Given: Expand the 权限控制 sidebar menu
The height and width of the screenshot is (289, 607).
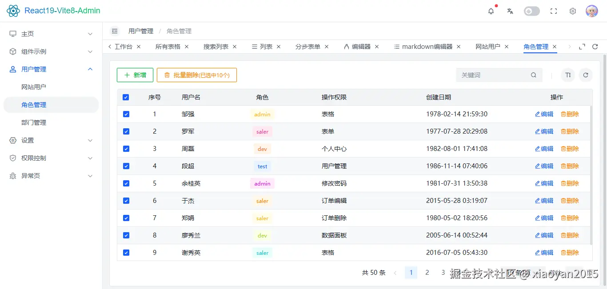Looking at the screenshot, I should point(51,158).
